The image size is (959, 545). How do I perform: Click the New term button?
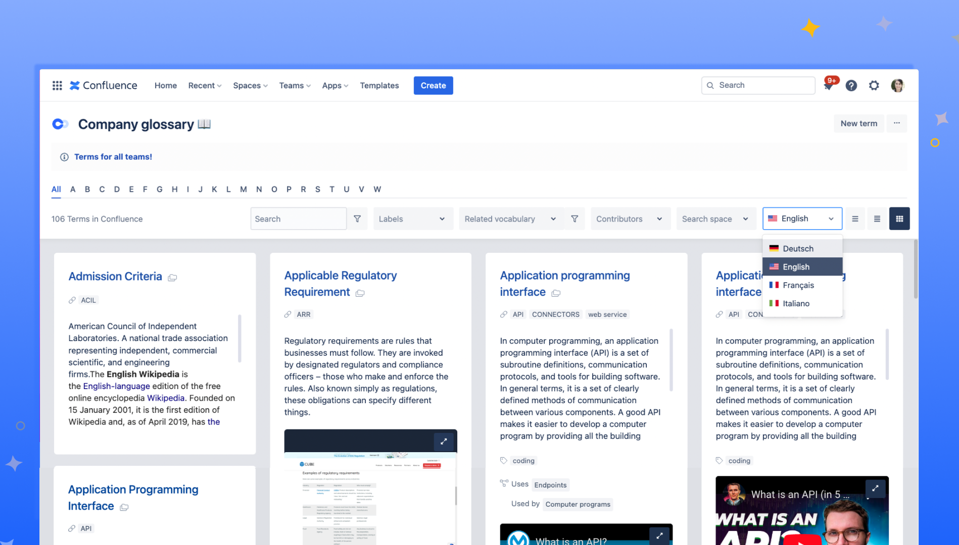859,123
